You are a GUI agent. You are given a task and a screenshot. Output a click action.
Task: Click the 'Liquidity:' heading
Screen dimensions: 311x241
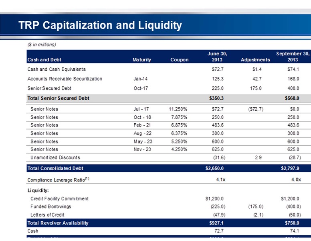point(38,190)
